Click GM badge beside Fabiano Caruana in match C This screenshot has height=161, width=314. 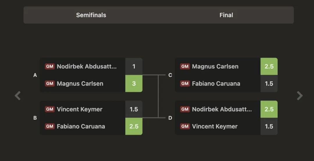[185, 84]
